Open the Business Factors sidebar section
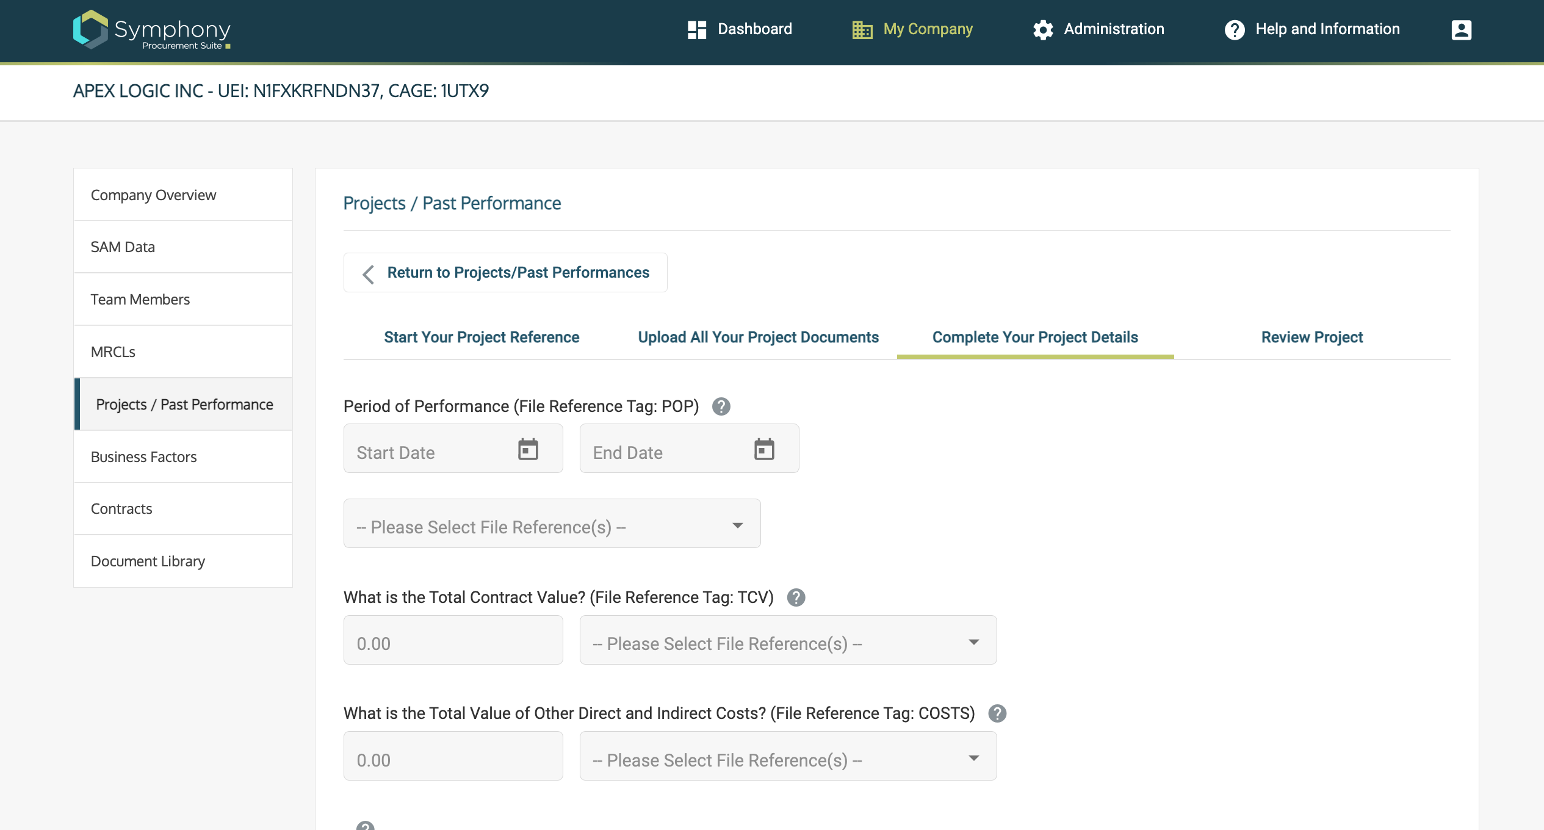This screenshot has height=830, width=1544. pyautogui.click(x=143, y=457)
